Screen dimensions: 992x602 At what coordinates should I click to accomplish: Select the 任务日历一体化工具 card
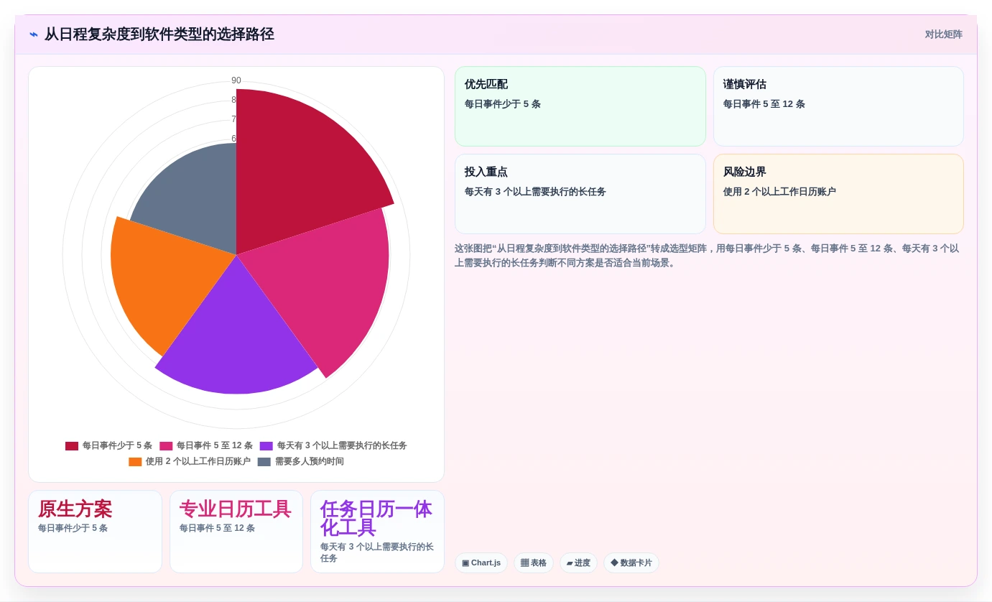tap(377, 532)
